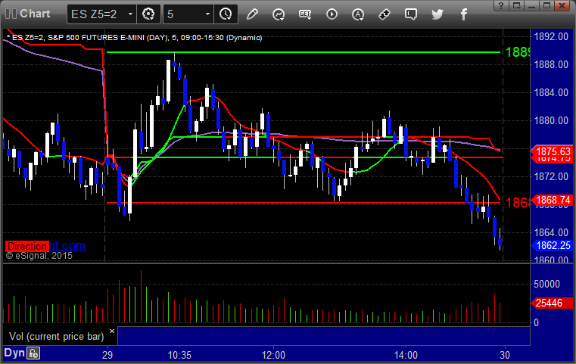Image resolution: width=576 pixels, height=364 pixels.
Task: Open the partially hidden website link in watermark
Action: (x=67, y=245)
